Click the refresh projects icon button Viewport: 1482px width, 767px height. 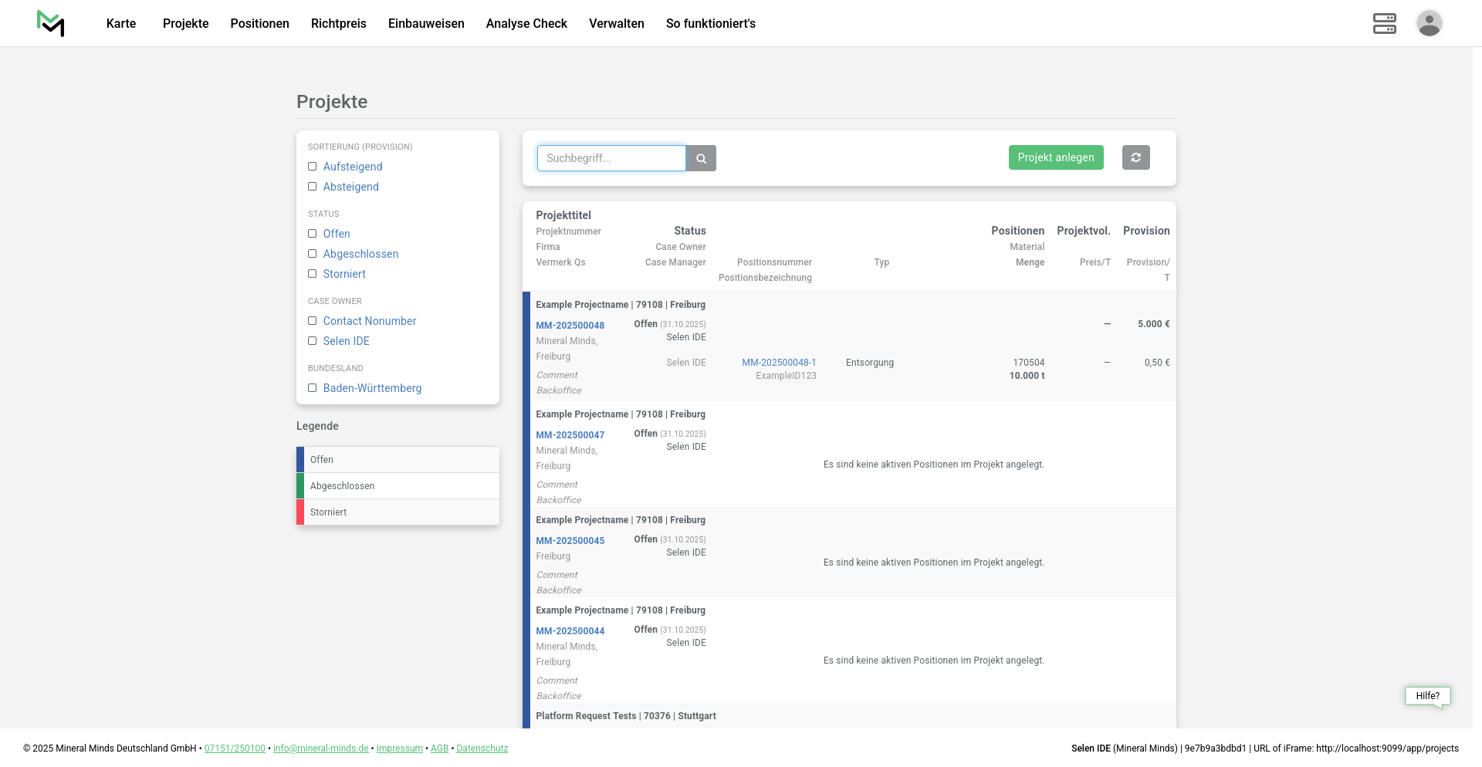coord(1135,157)
